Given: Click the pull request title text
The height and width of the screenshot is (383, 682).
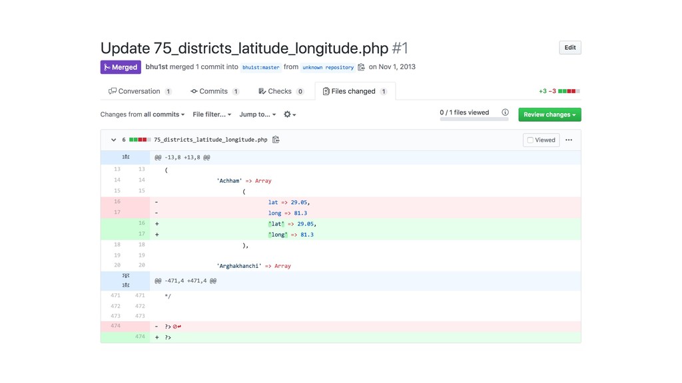Looking at the screenshot, I should point(244,48).
